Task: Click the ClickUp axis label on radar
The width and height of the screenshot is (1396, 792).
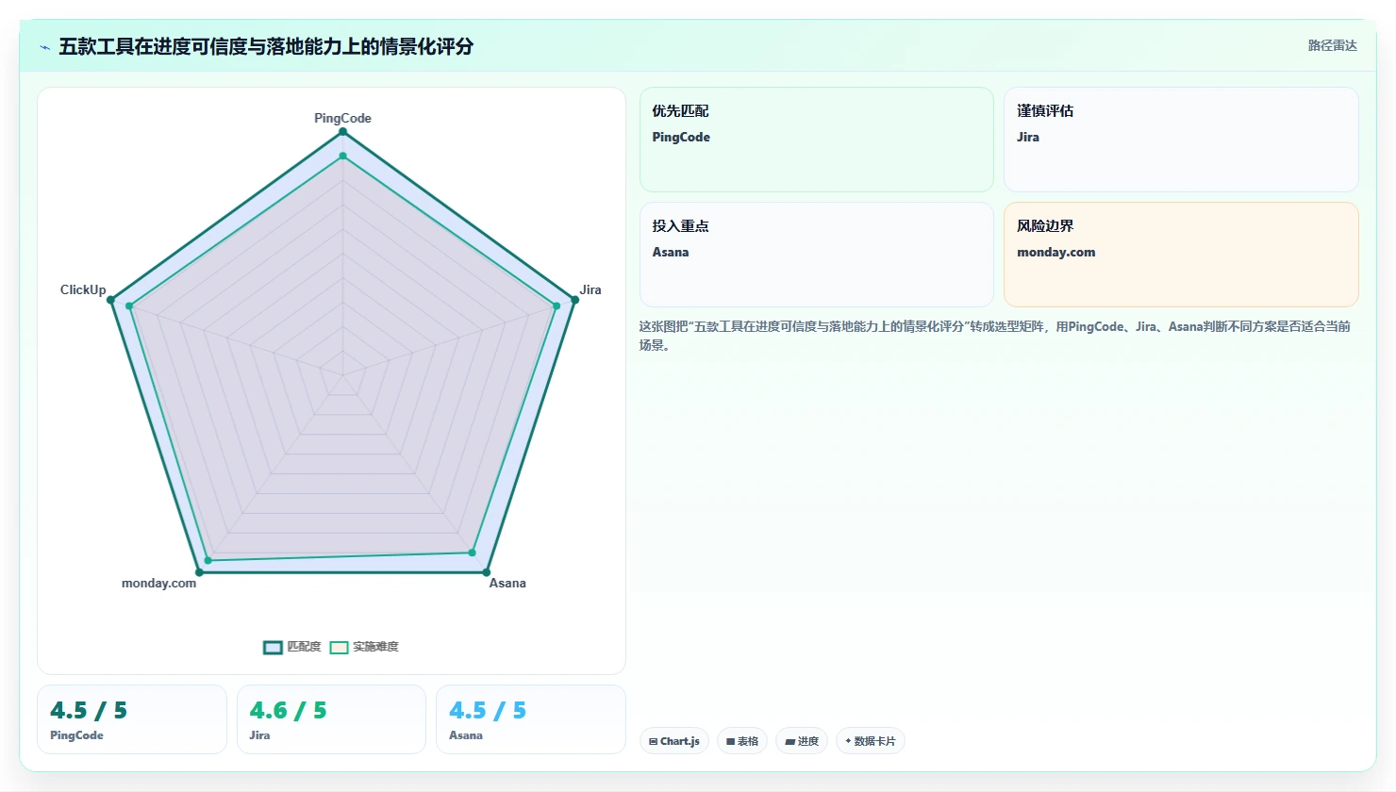Action: pyautogui.click(x=83, y=289)
